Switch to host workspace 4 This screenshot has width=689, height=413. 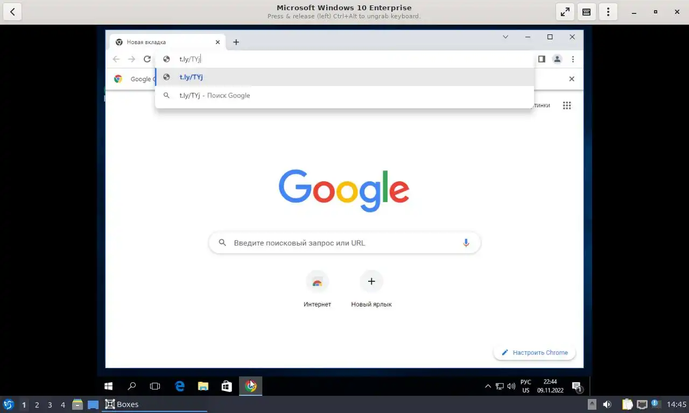pyautogui.click(x=63, y=405)
